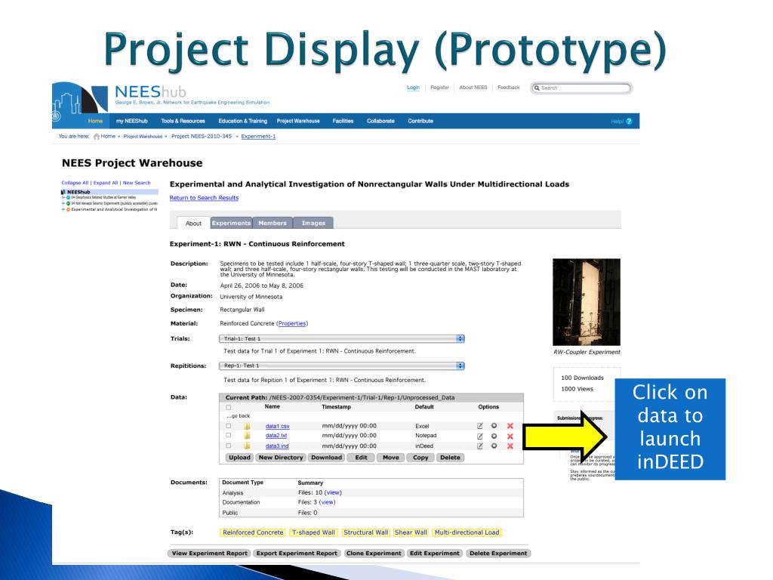This screenshot has height=580, width=773.
Task: Expand the Experimental and Analytical Investigation node
Action: [x=63, y=209]
